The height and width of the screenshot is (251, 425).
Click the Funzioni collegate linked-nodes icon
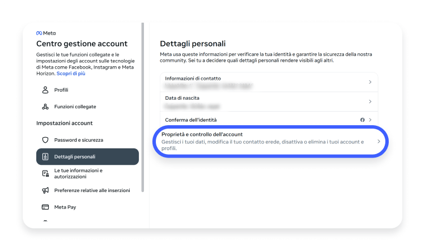pyautogui.click(x=45, y=107)
